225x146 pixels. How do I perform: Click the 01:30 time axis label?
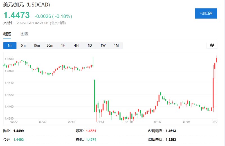click(129, 122)
